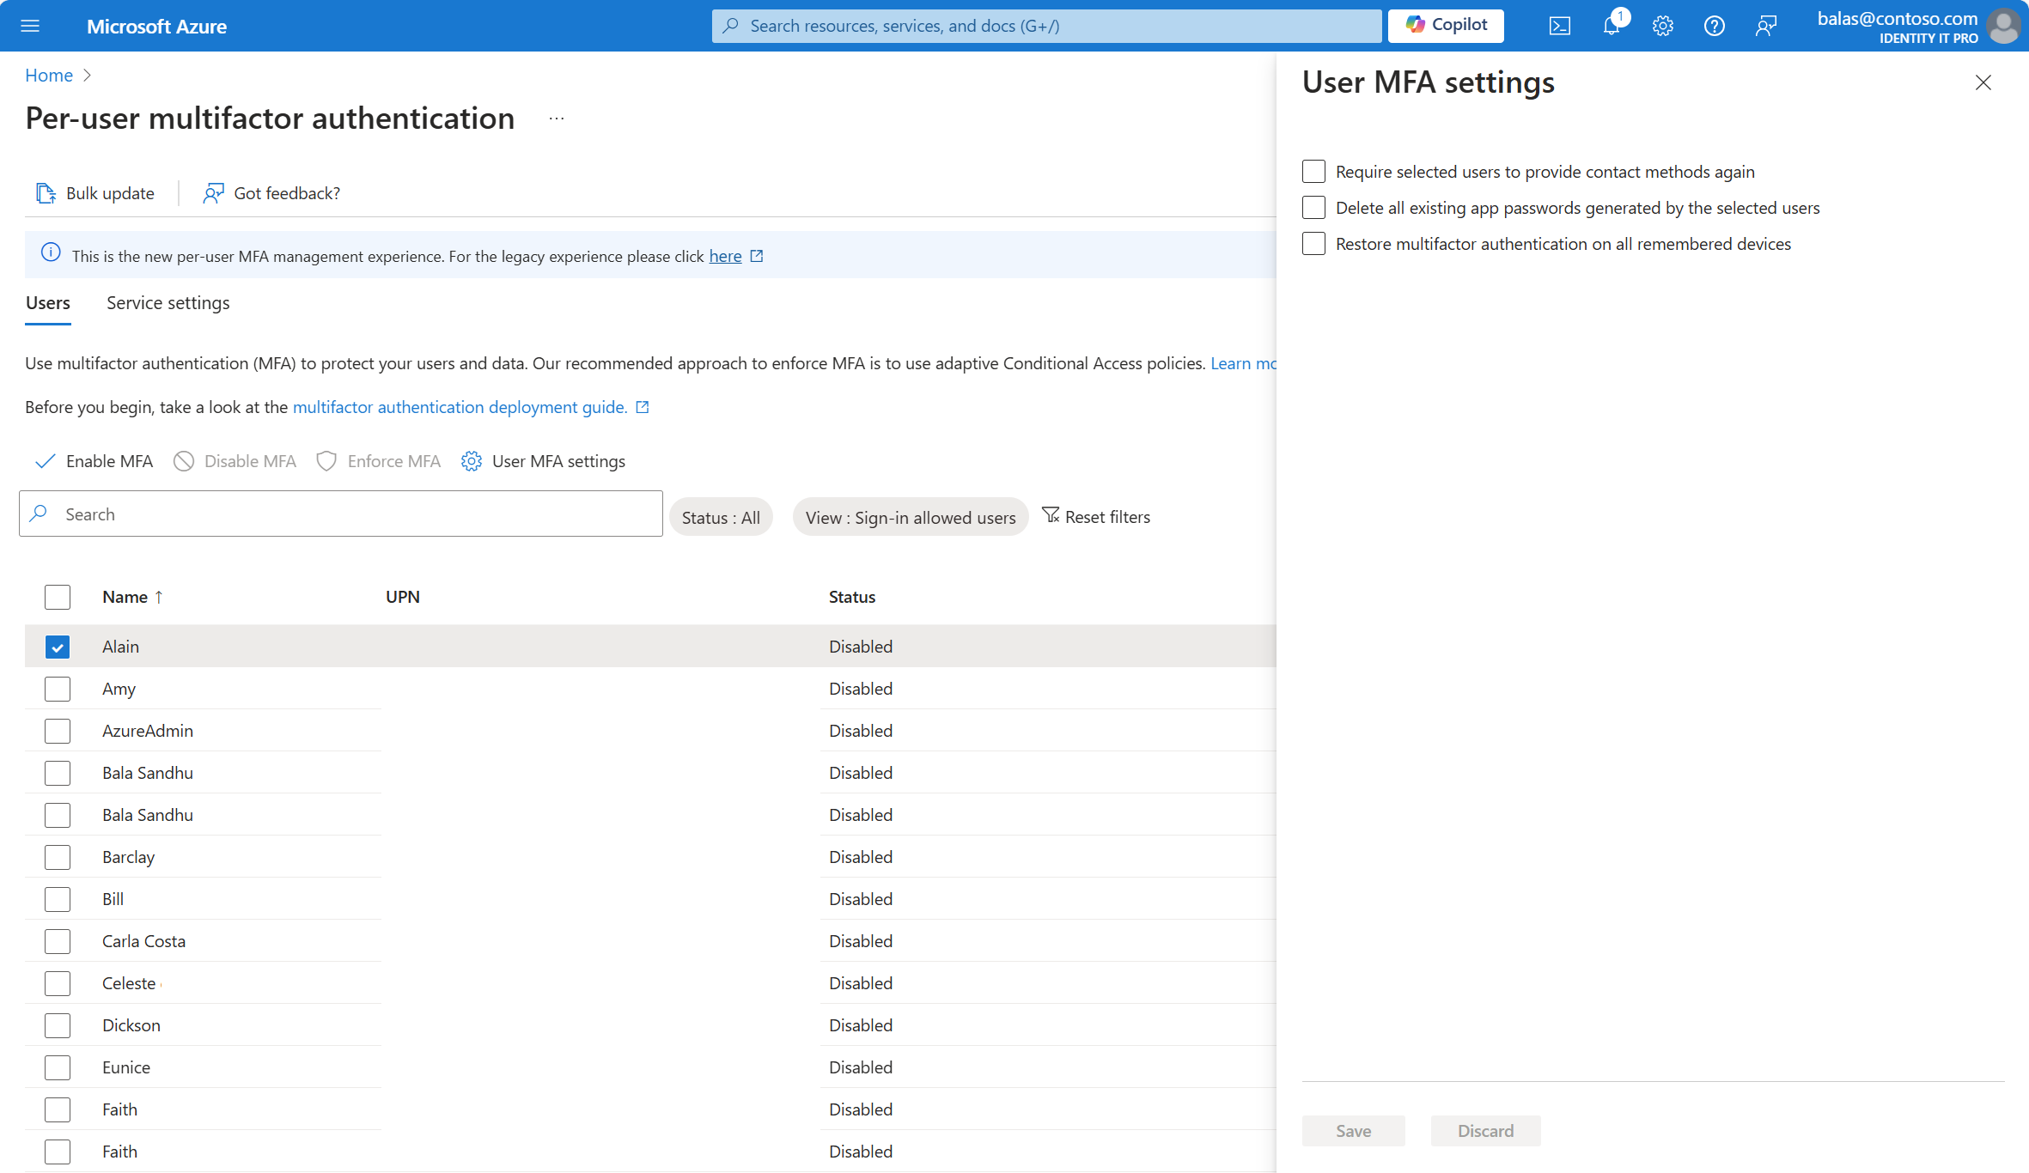The width and height of the screenshot is (2029, 1173).
Task: Switch to the Users tab
Action: pyautogui.click(x=49, y=303)
